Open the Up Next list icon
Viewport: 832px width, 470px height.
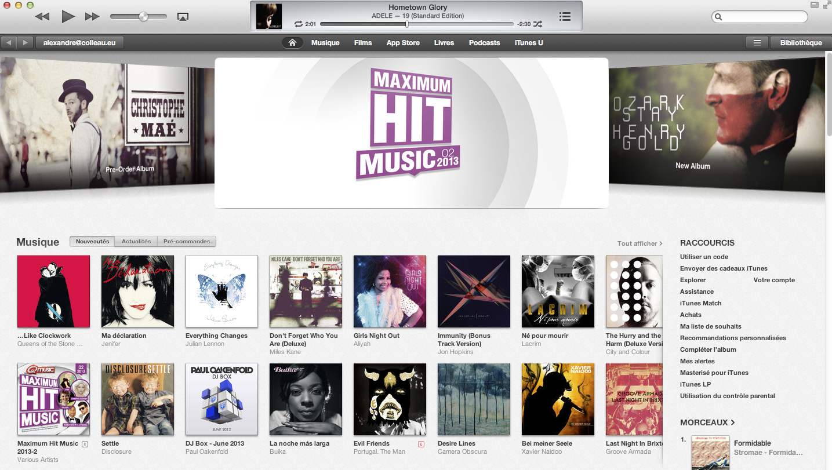pos(565,17)
